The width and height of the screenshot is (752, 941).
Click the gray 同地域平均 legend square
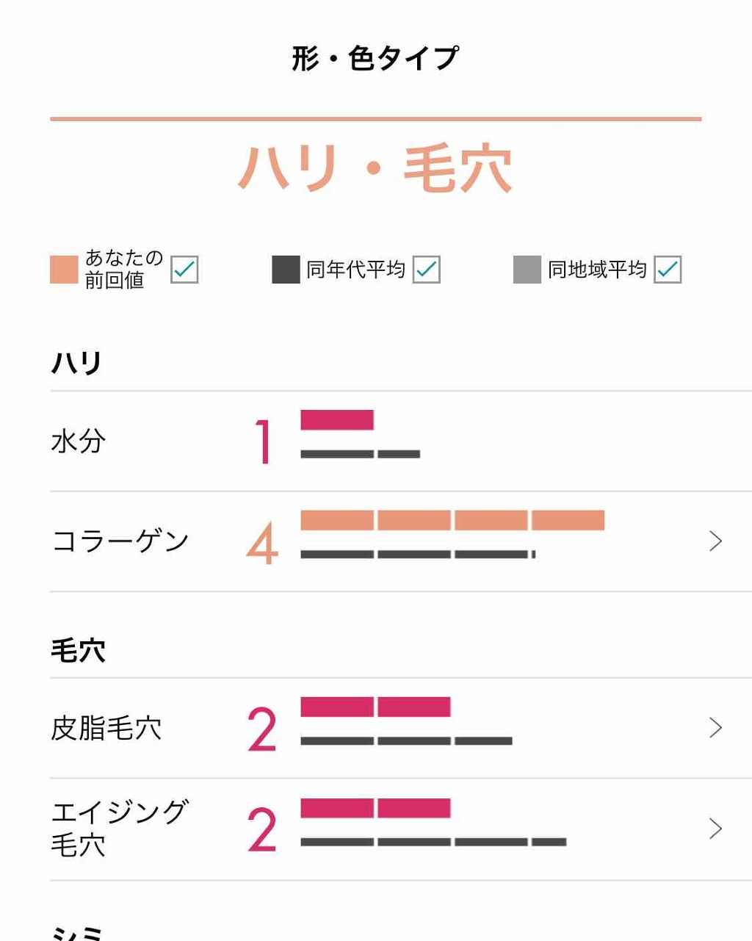click(x=527, y=268)
